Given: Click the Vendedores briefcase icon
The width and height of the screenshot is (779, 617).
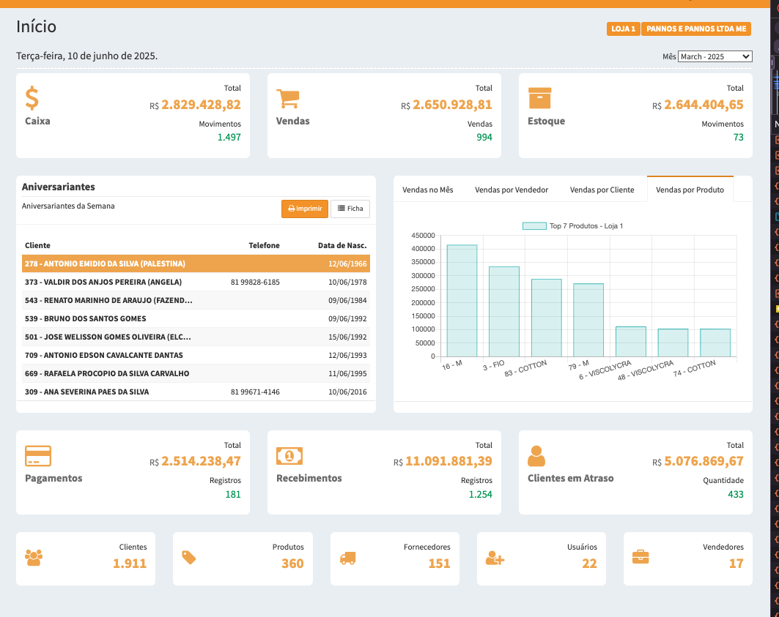Looking at the screenshot, I should 640,557.
